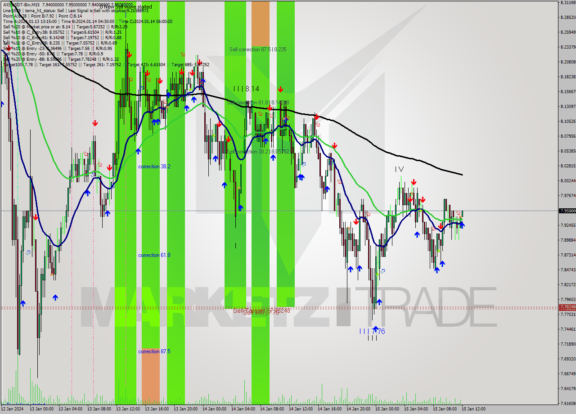This screenshot has width=576, height=414.
Task: Click the 8.13097 price axis label
Action: 567,106
